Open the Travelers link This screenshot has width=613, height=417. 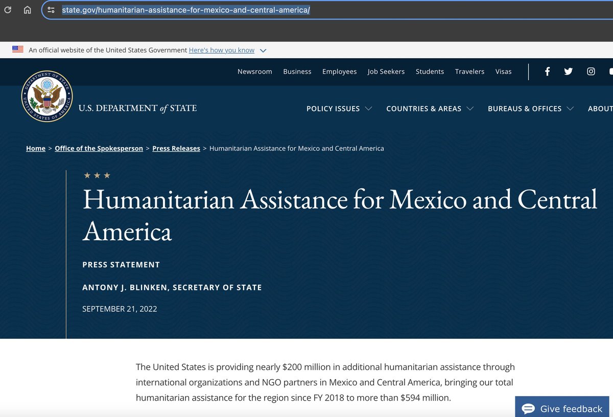470,72
